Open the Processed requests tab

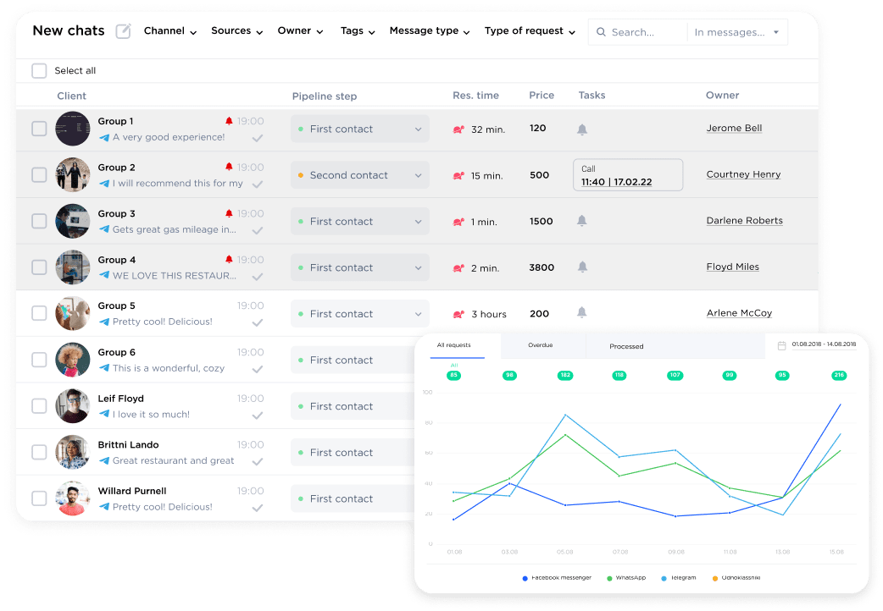(x=626, y=346)
